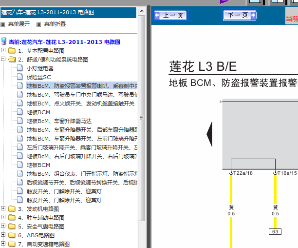Click the page icon of 后视镜调节开关
This screenshot has height=248, width=298.
coord(20,182)
